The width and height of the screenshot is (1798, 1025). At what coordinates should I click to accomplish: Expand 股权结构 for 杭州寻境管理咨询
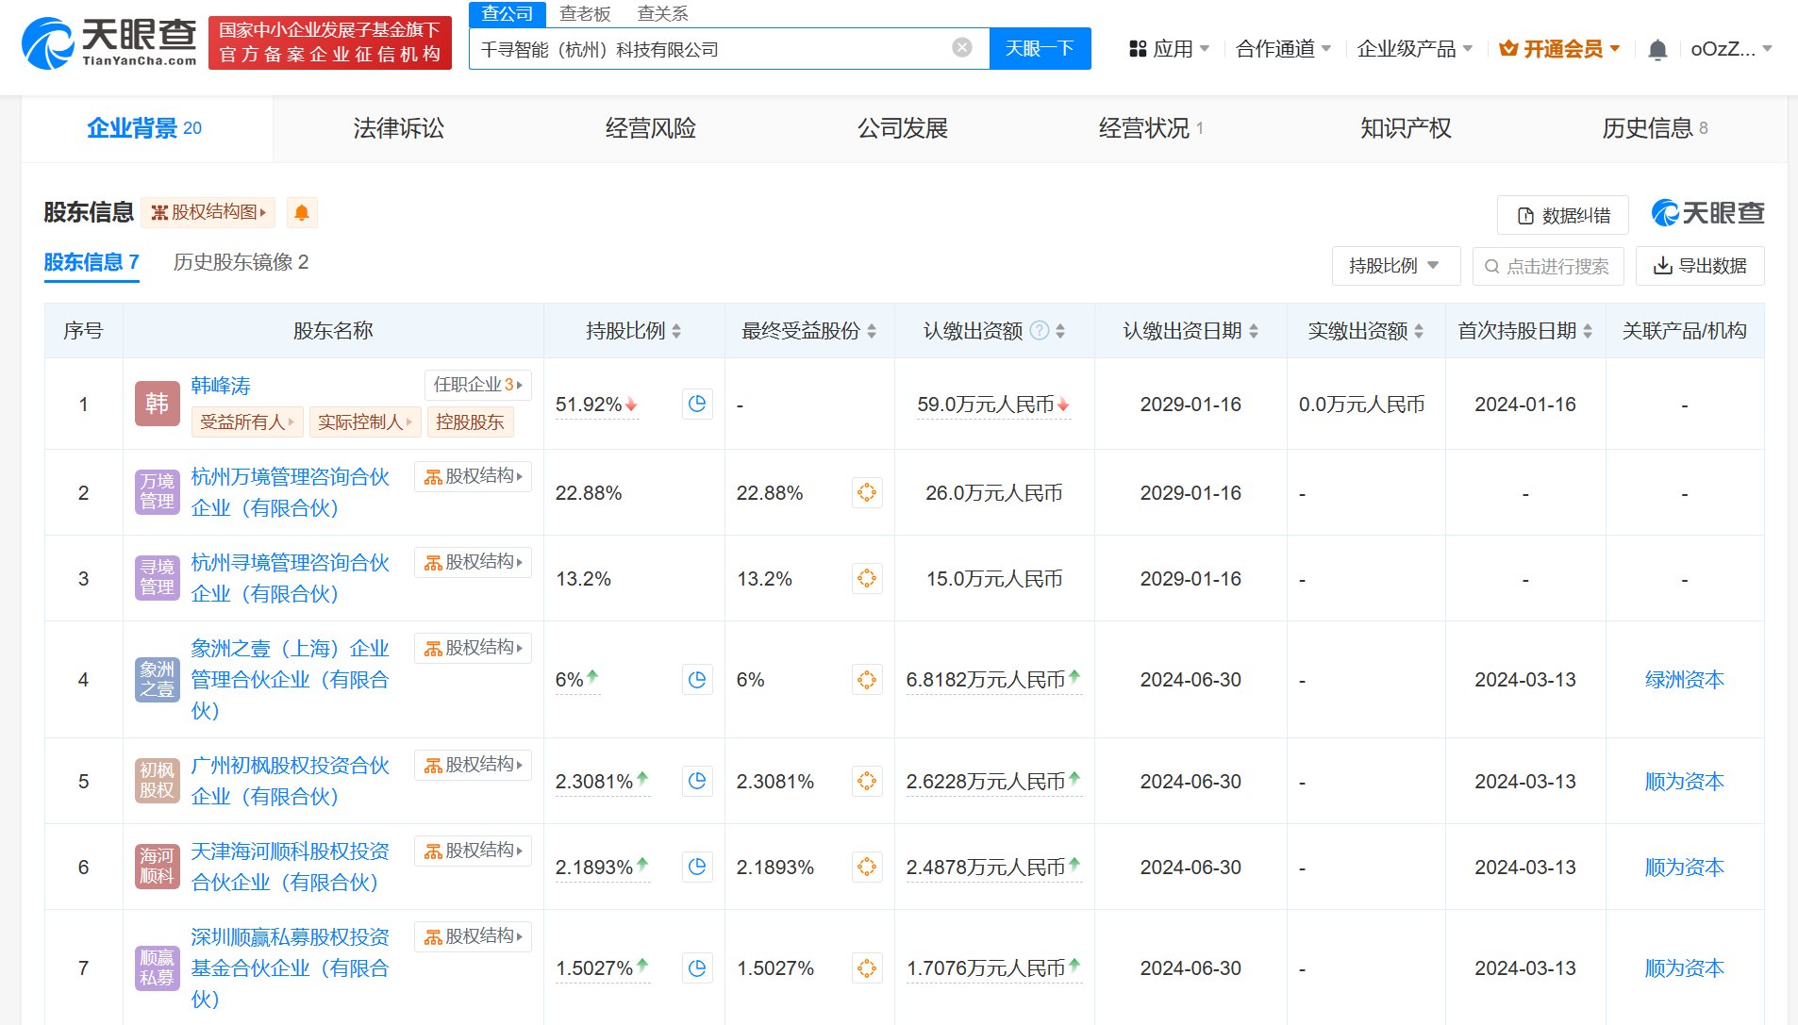pyautogui.click(x=474, y=562)
